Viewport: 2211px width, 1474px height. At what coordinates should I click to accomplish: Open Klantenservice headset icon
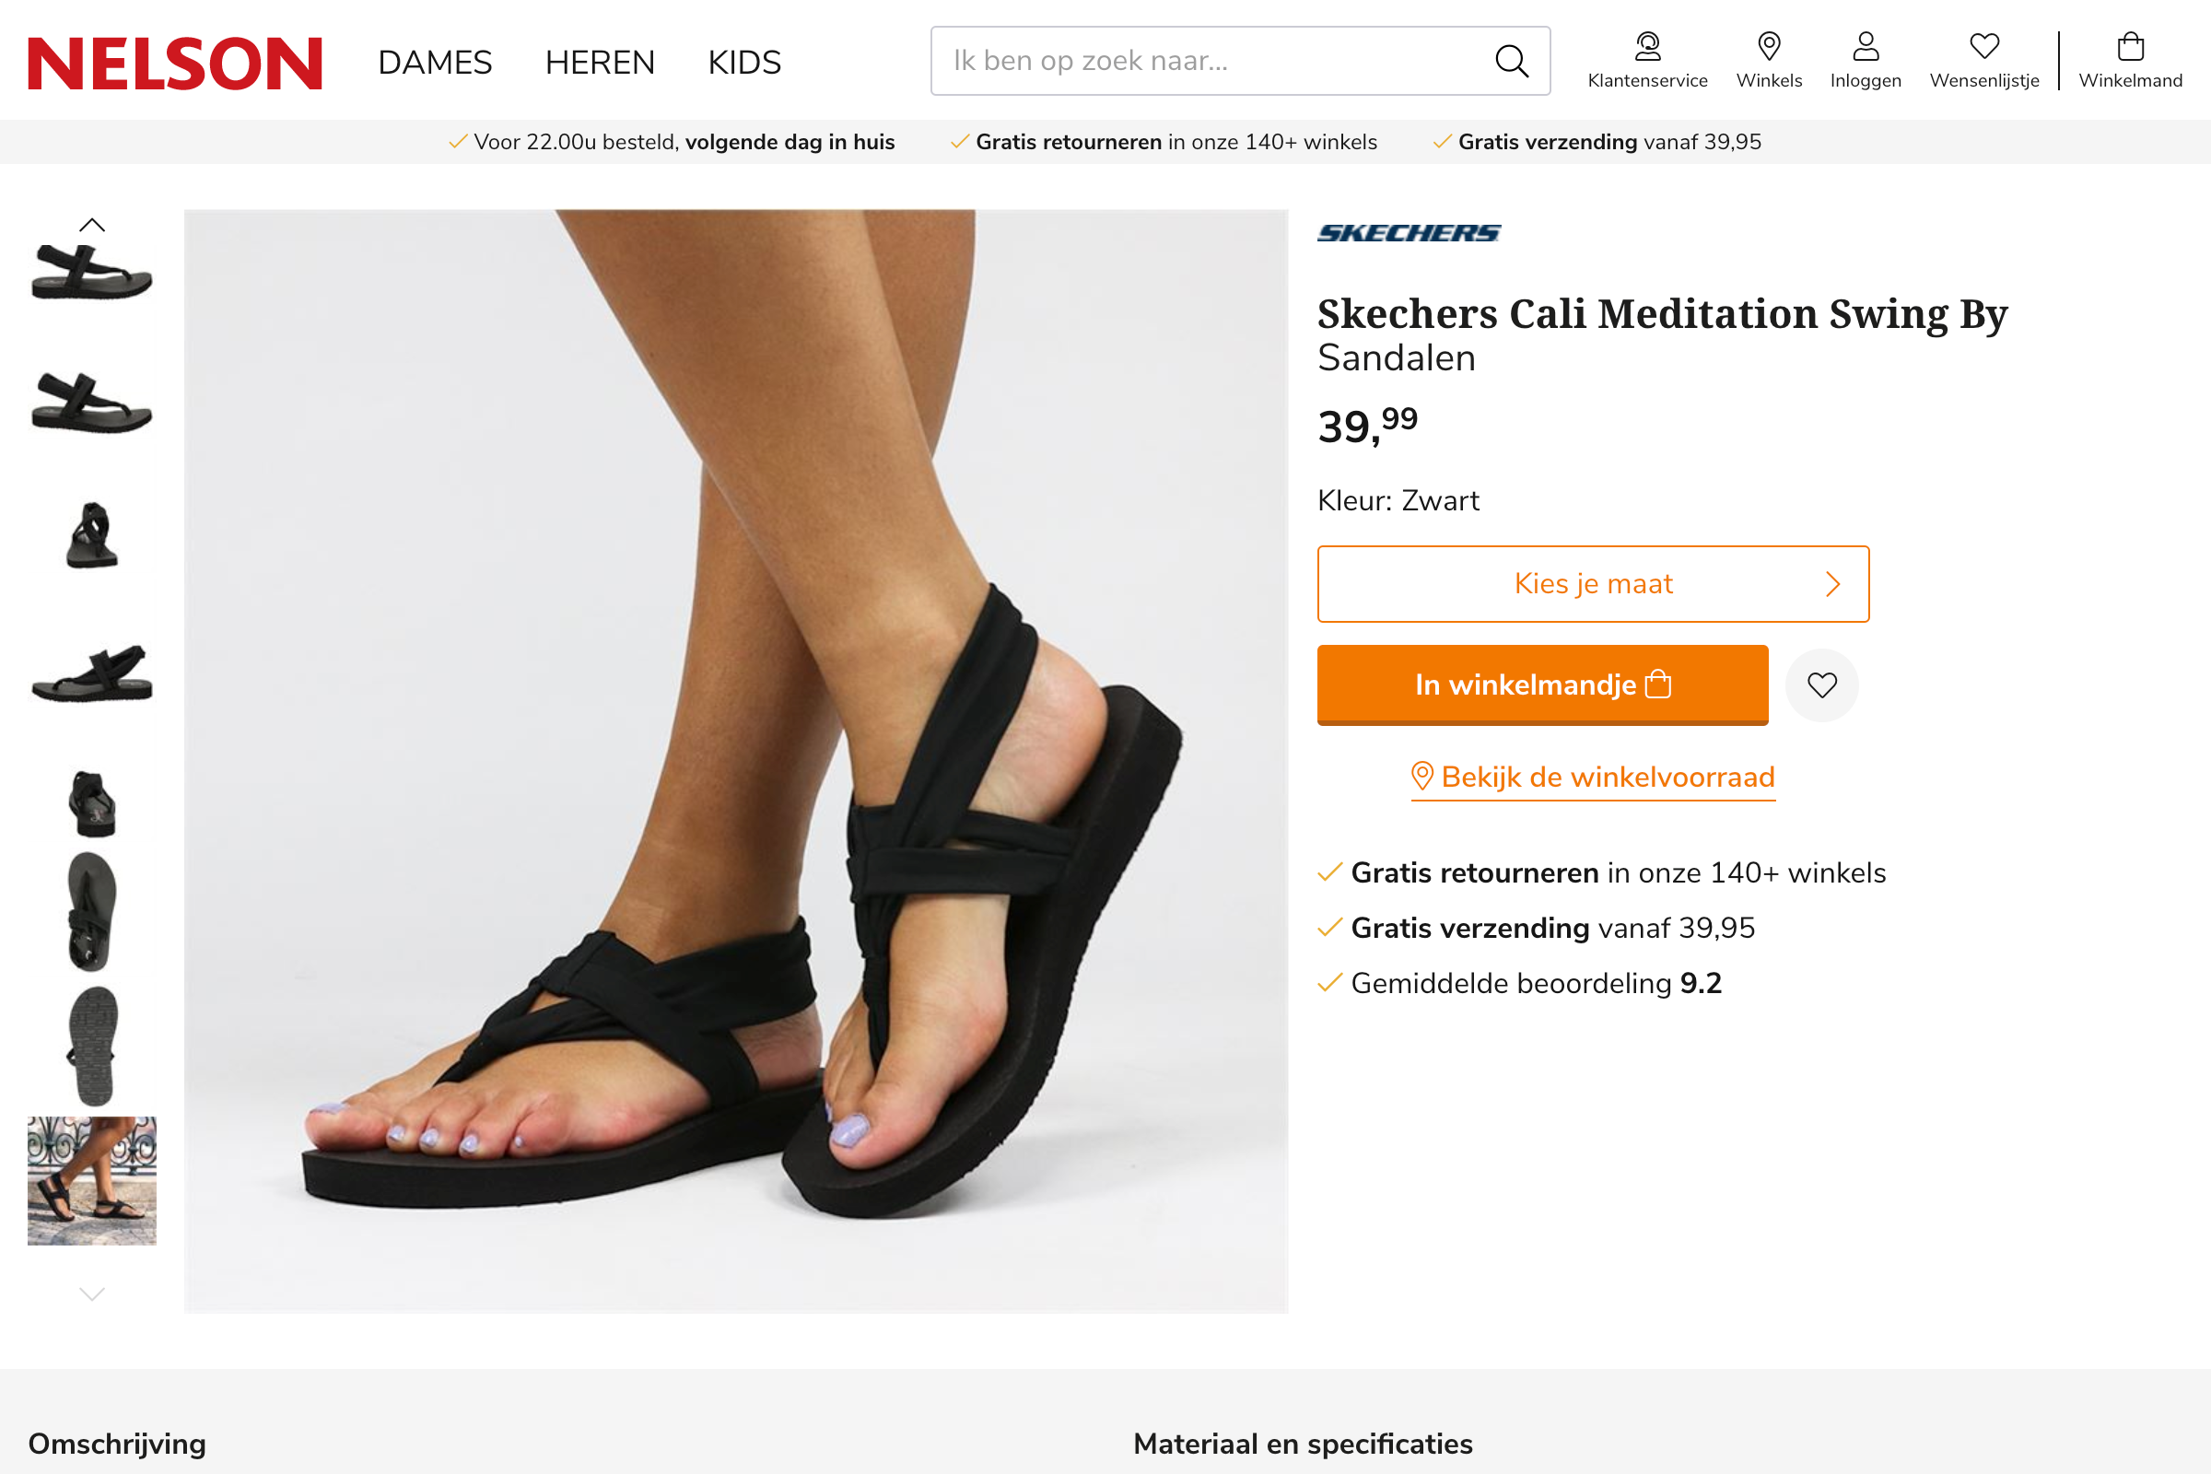[1647, 46]
